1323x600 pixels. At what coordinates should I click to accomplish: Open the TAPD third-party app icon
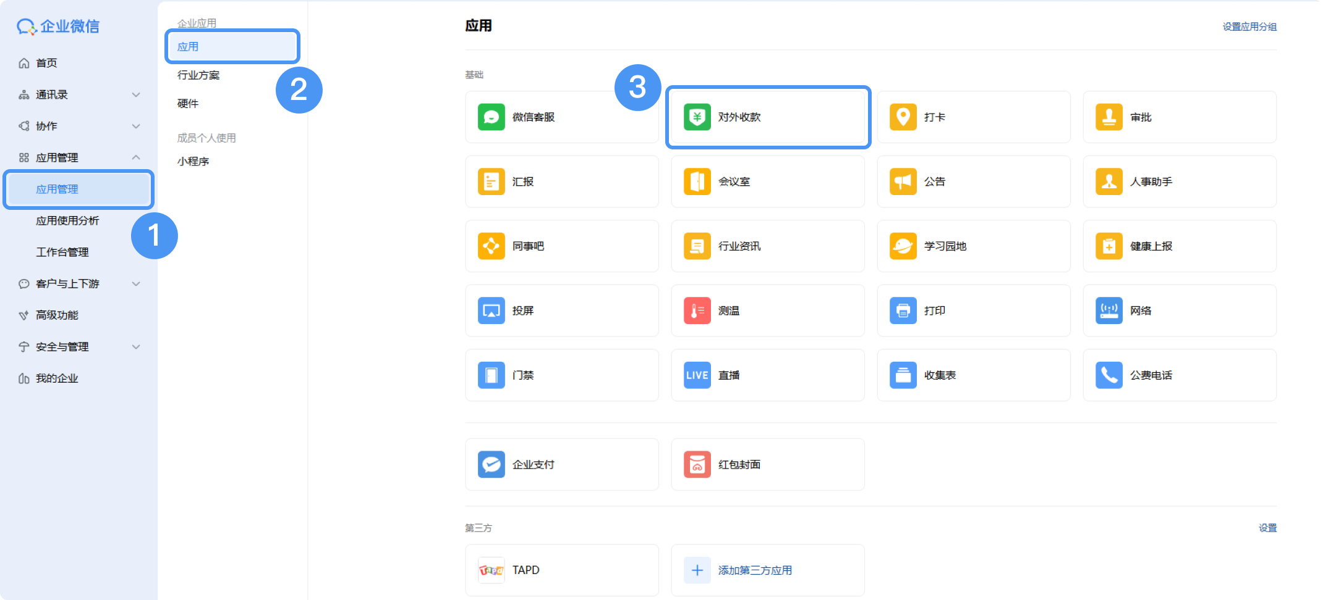point(491,570)
